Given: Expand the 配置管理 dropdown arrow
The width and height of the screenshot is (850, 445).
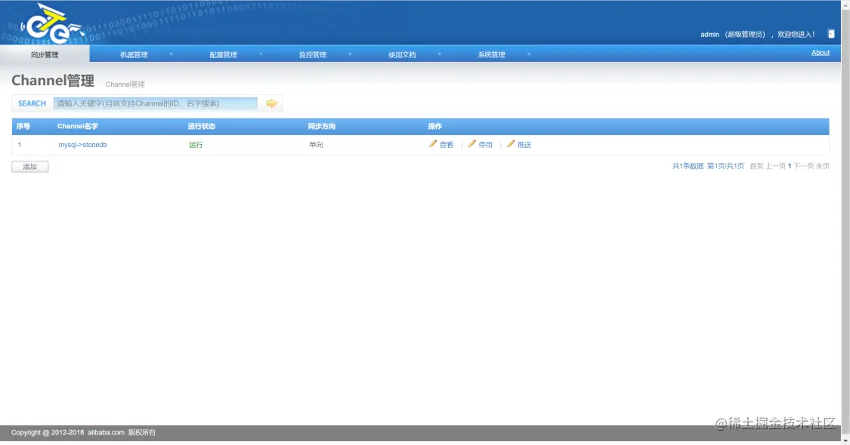Looking at the screenshot, I should click(x=261, y=54).
